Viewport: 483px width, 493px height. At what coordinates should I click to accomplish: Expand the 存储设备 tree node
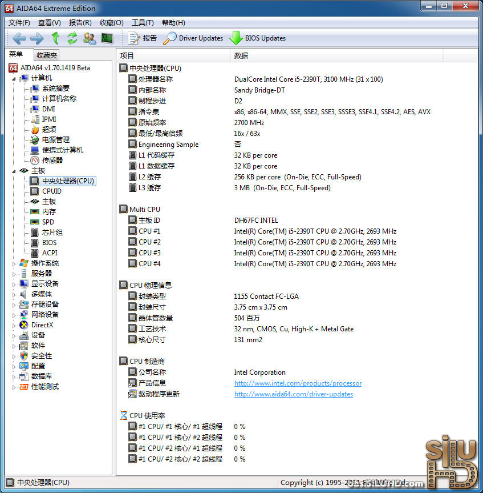point(14,305)
